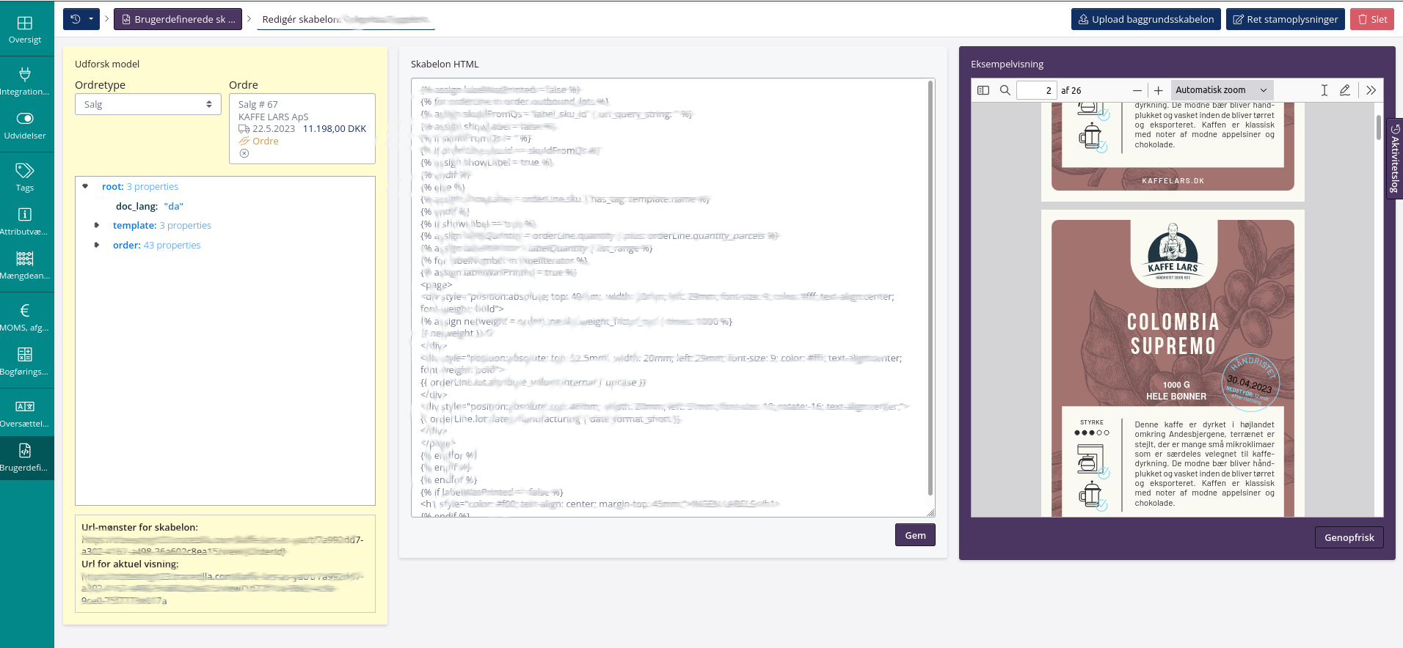Click the Gem save button

[x=914, y=535]
